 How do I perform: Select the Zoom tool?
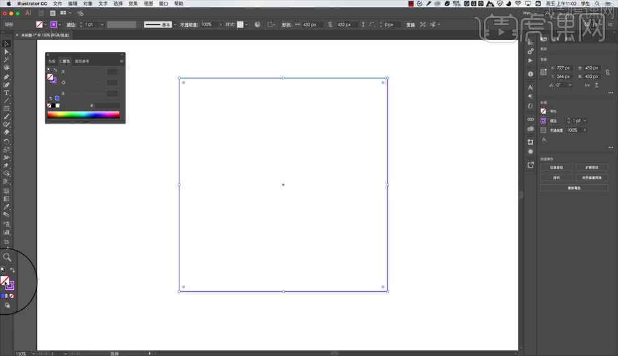click(7, 257)
